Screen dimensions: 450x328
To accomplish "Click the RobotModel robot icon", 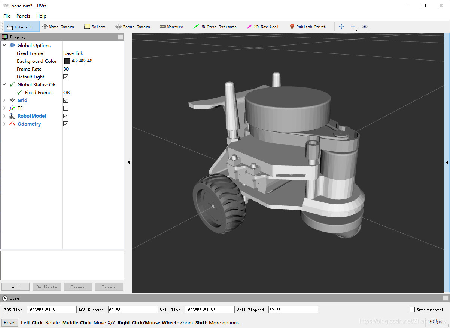I will tap(12, 116).
